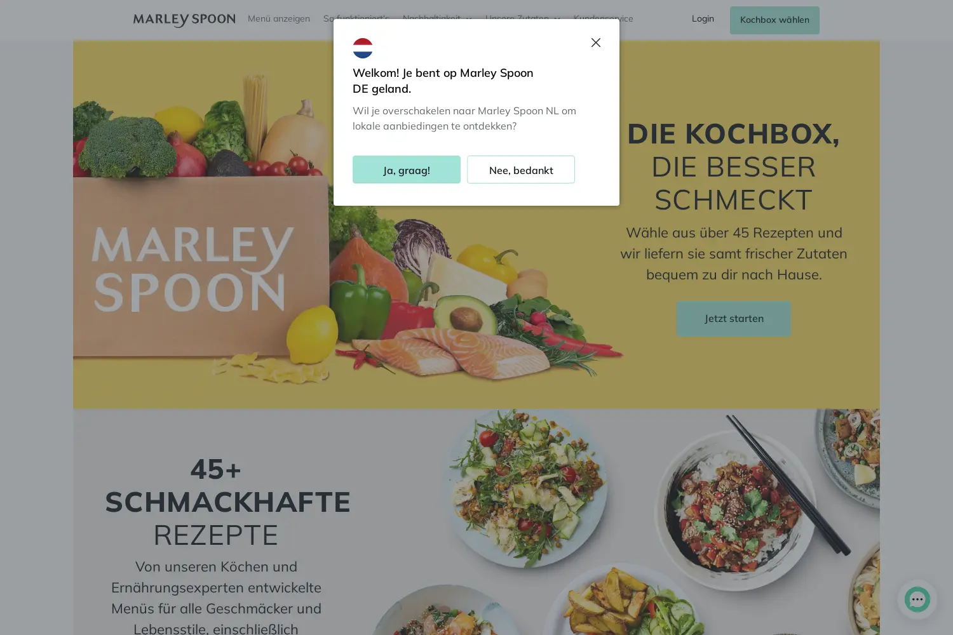Open Menü anzeigen in the navigation
The height and width of the screenshot is (635, 953).
click(x=279, y=18)
